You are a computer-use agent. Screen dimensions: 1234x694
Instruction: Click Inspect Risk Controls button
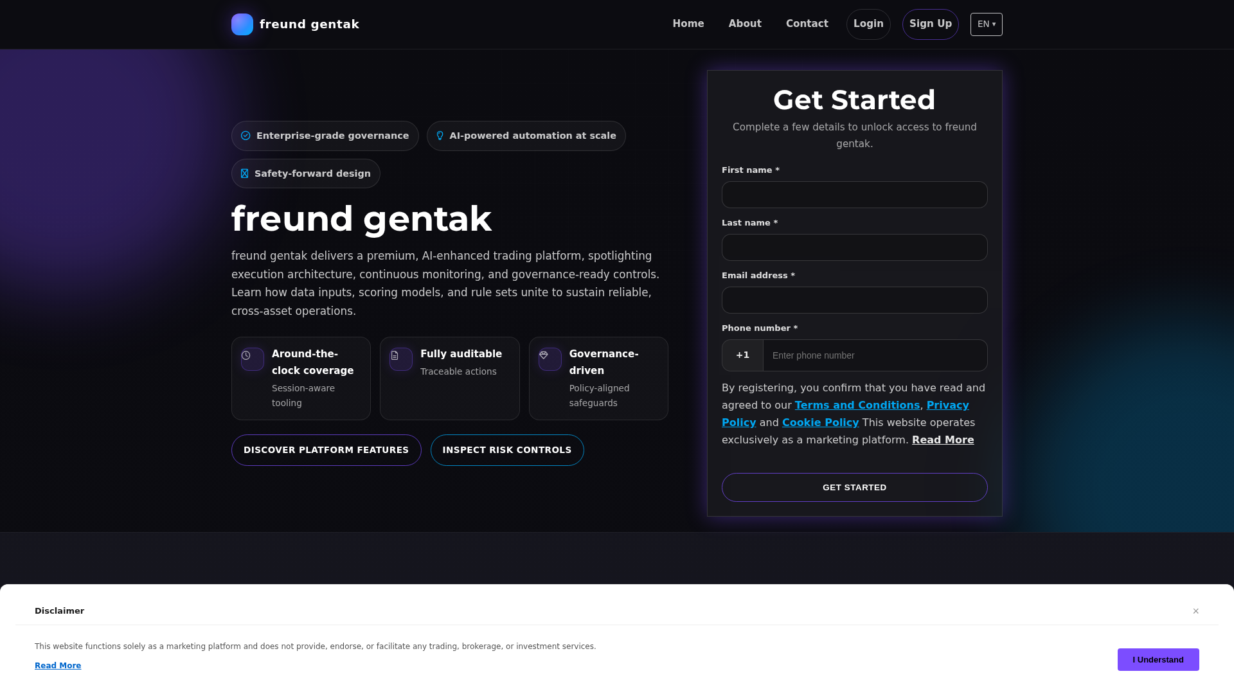(x=507, y=450)
